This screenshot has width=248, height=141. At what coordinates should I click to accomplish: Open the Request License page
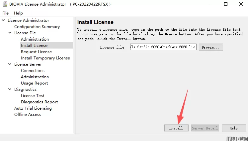click(36, 52)
